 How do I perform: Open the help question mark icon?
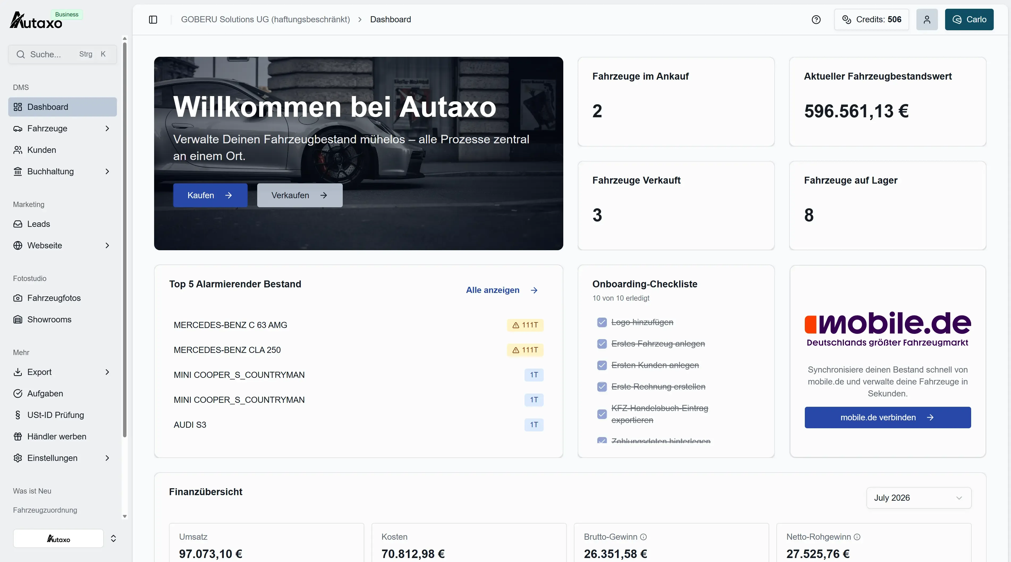(x=816, y=20)
